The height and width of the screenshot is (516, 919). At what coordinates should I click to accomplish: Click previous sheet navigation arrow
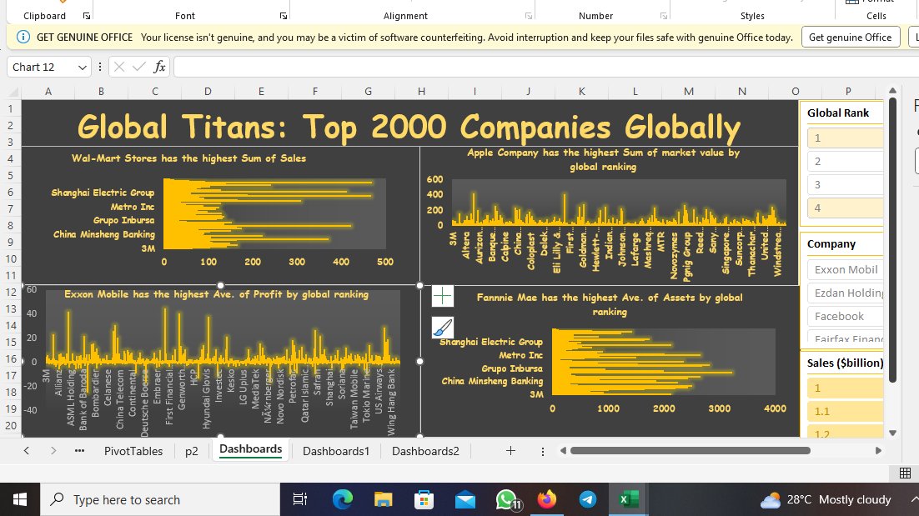tap(27, 450)
